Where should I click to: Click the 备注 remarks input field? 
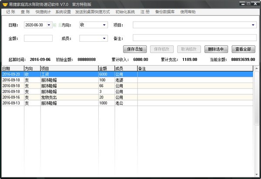click(194, 38)
